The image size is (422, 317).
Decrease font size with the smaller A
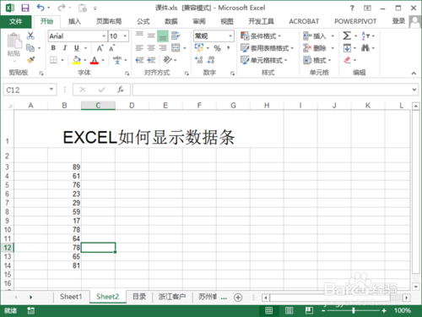coord(112,48)
